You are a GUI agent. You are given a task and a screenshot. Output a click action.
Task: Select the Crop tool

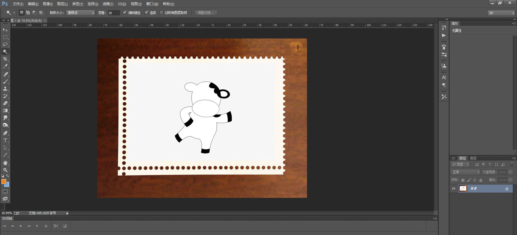5,59
